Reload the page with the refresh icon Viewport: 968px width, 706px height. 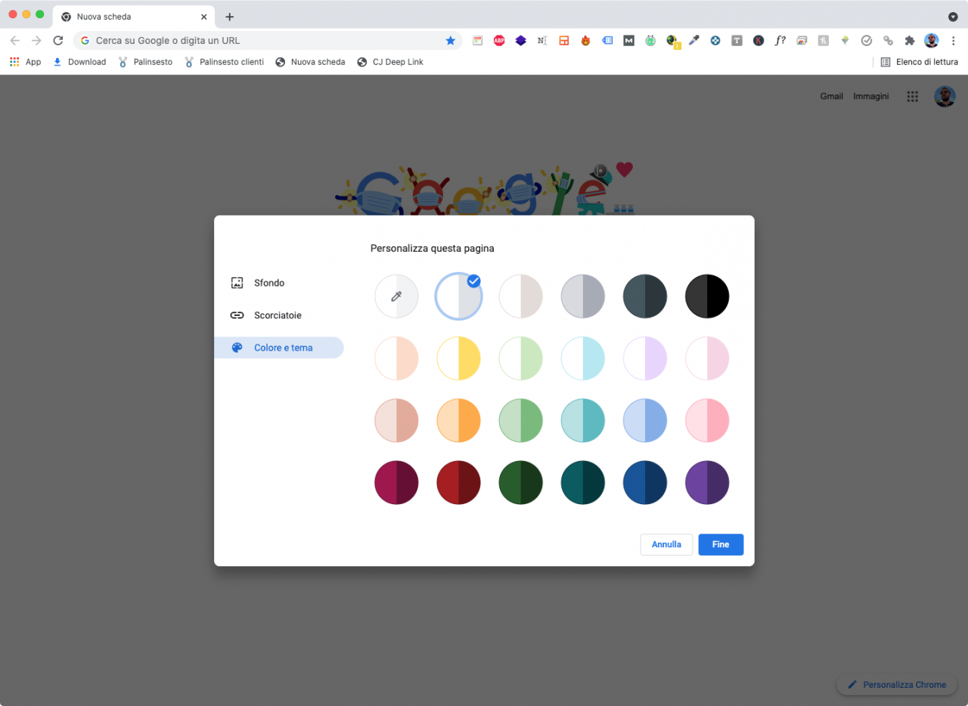58,41
